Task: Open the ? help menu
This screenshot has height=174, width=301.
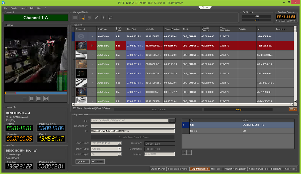Action: tap(45, 8)
